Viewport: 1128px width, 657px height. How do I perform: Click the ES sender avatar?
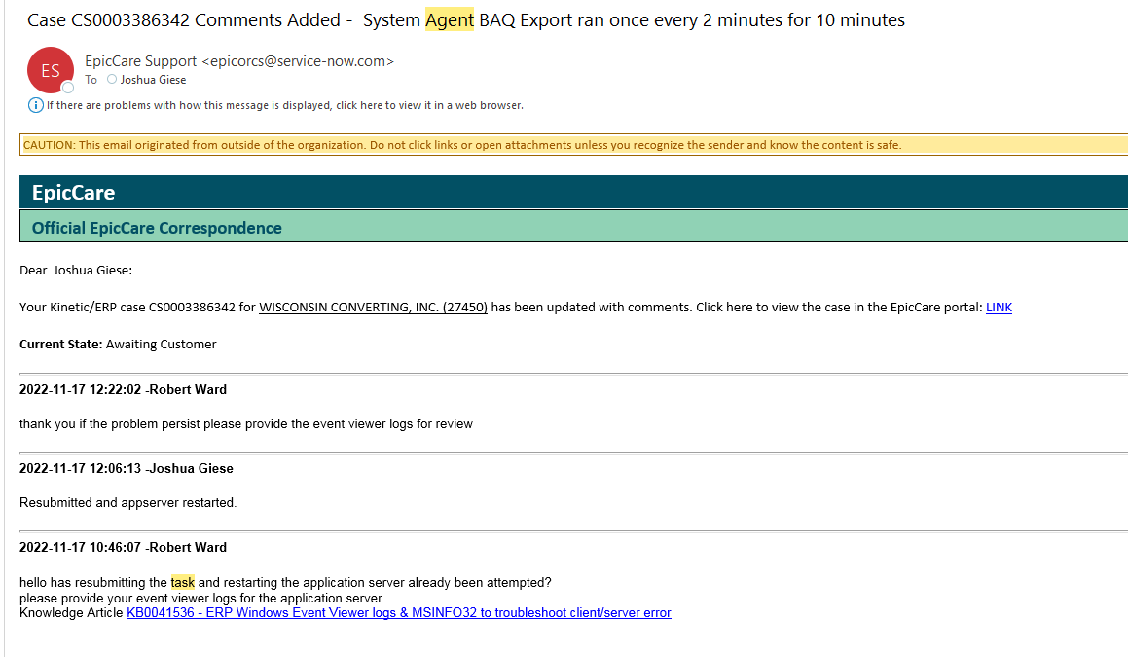tap(51, 70)
